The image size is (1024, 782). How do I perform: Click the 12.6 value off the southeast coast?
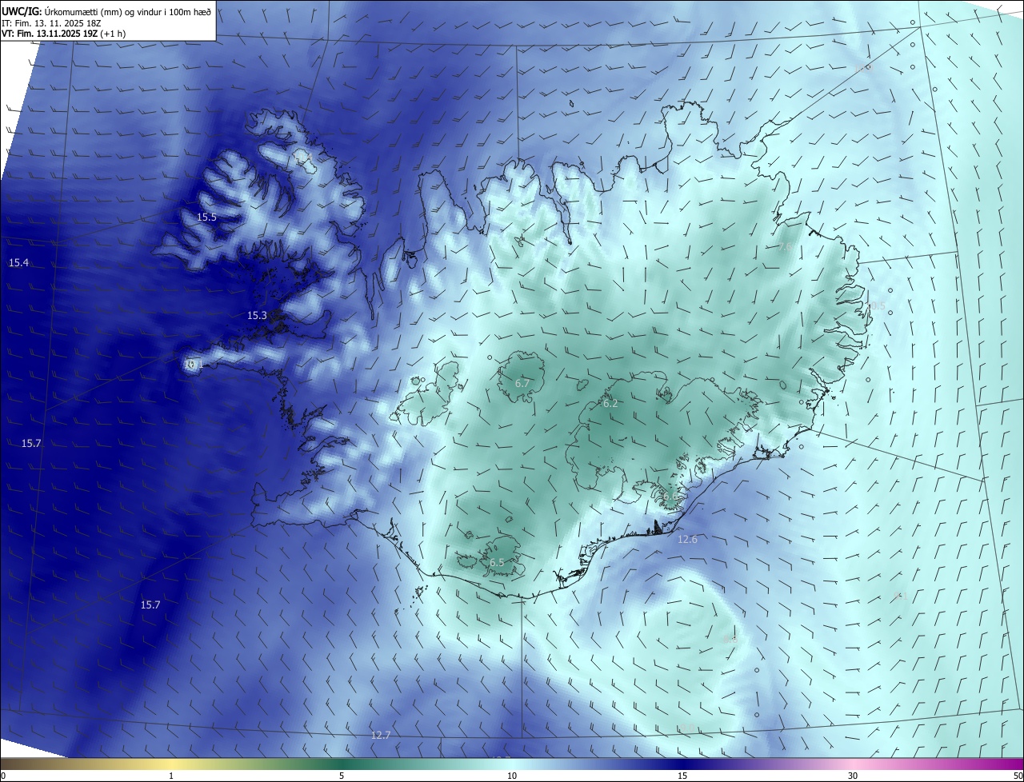(687, 540)
